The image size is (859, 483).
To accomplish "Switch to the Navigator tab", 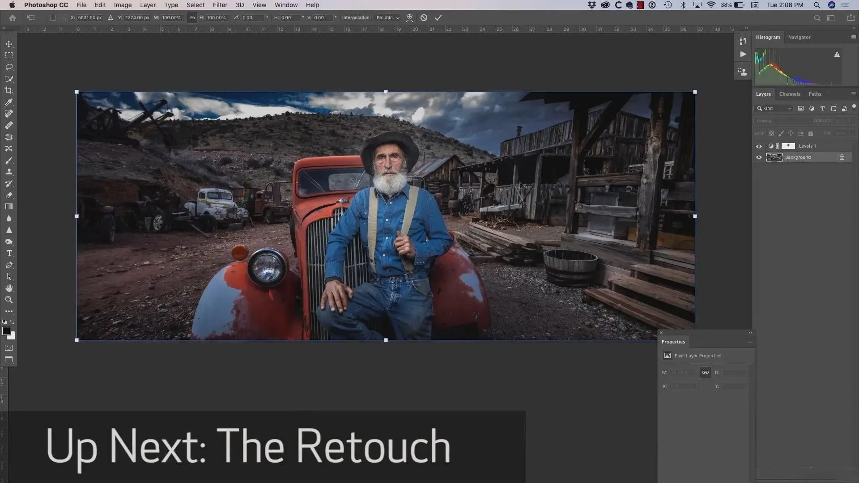I will pyautogui.click(x=799, y=37).
